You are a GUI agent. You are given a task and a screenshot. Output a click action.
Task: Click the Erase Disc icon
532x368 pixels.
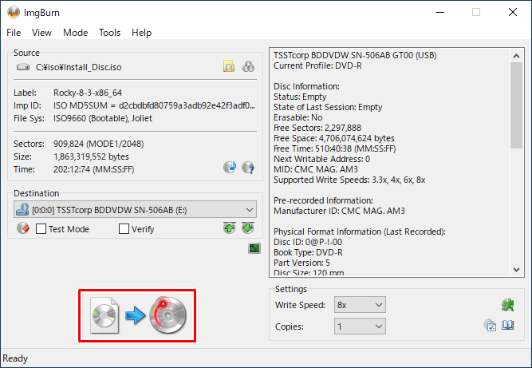pos(22,229)
